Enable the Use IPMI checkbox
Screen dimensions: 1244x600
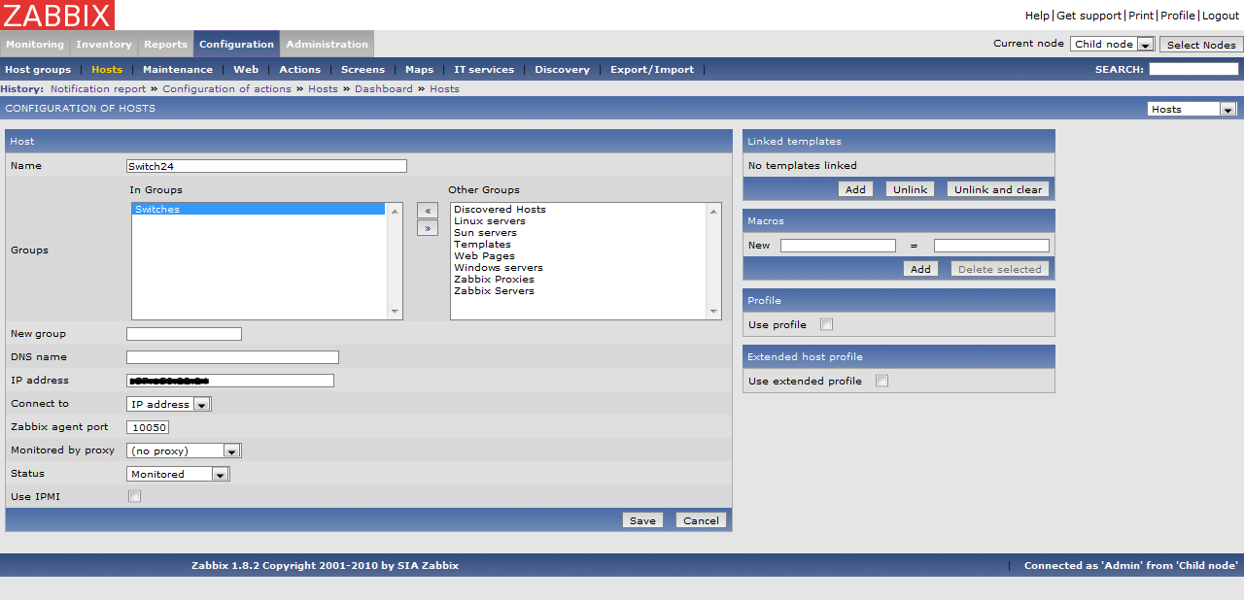(135, 497)
